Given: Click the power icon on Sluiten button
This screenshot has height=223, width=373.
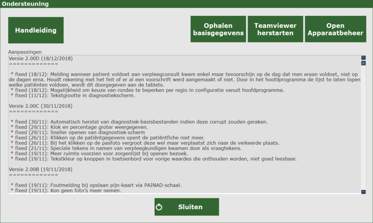Looking at the screenshot, I should (x=159, y=207).
